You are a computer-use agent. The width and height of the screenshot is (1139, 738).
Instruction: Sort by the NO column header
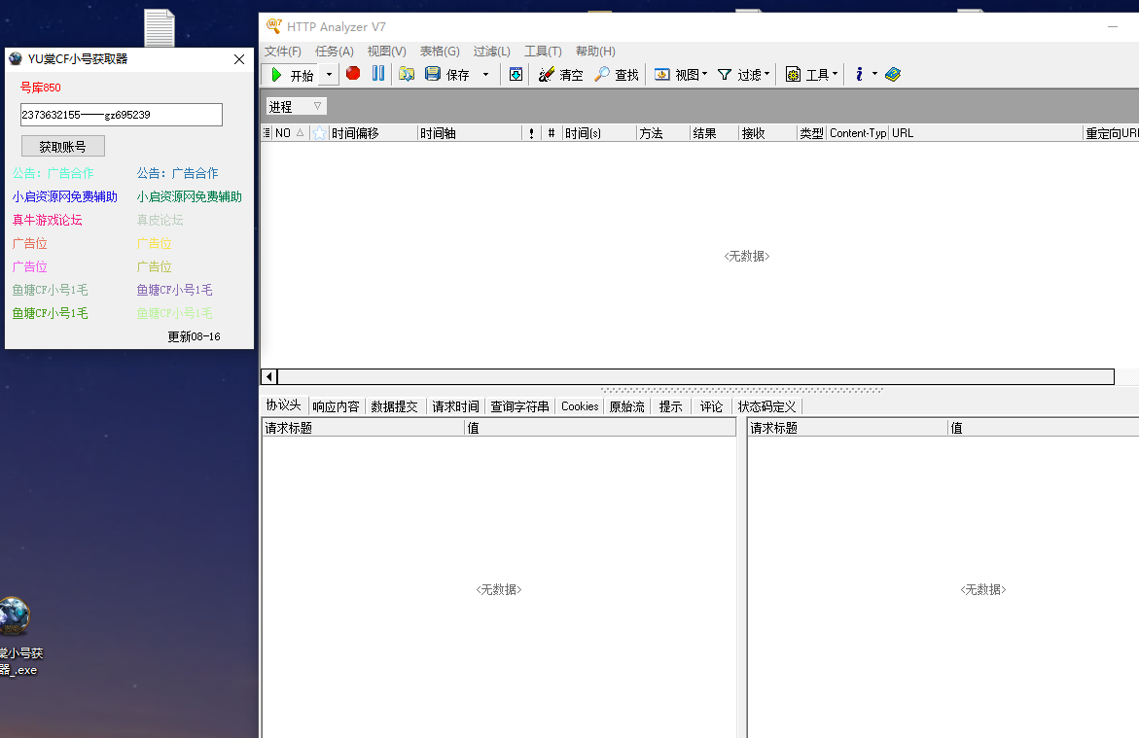(x=291, y=133)
